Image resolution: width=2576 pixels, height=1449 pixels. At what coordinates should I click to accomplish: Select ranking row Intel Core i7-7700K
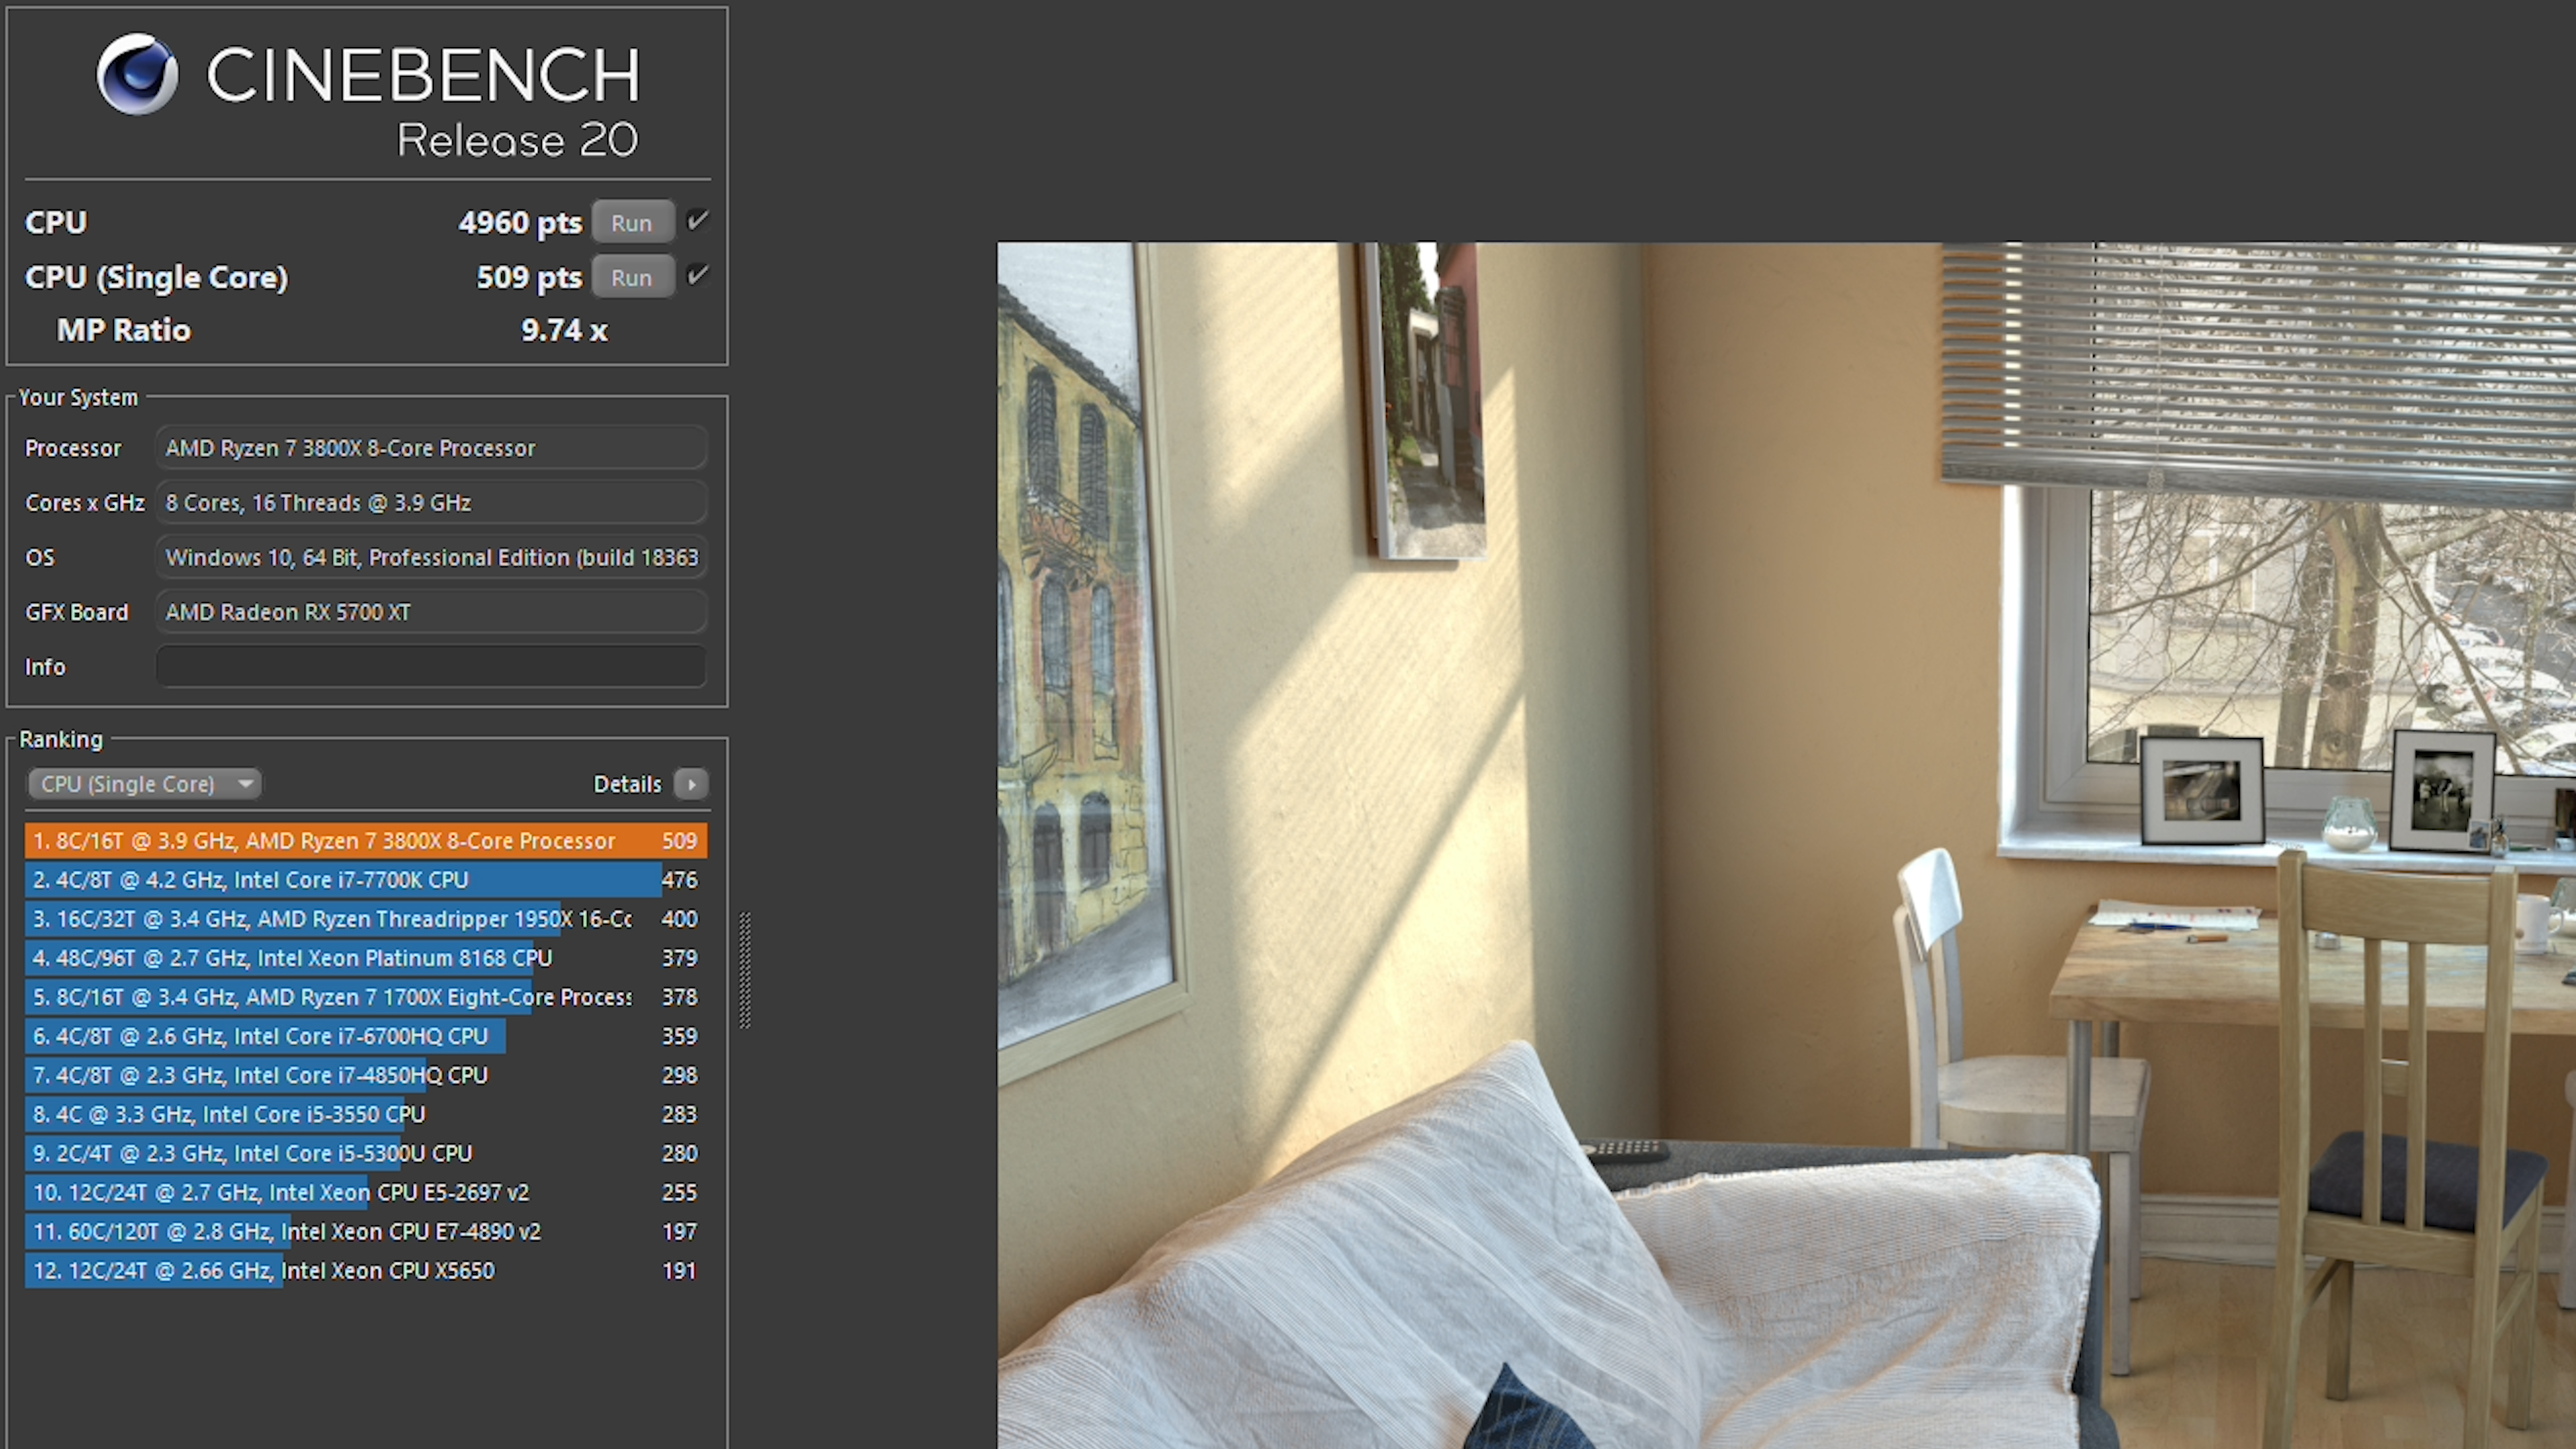pos(366,880)
